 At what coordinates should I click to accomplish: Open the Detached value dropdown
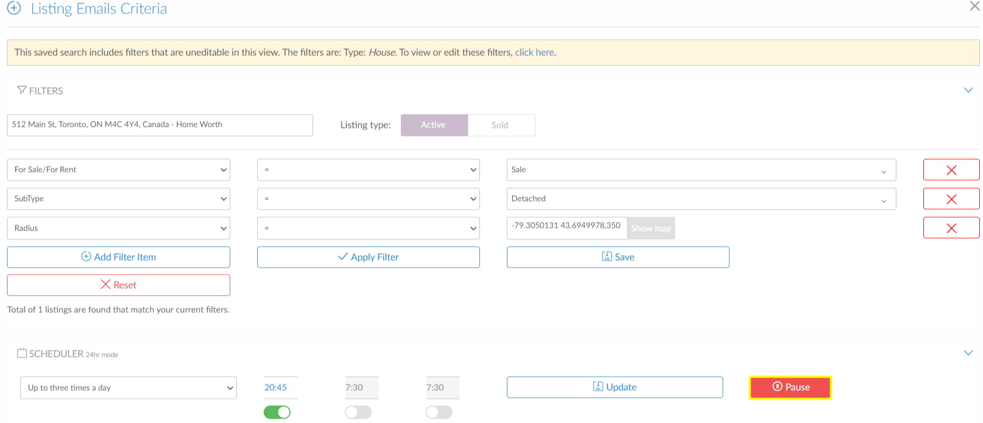point(701,199)
